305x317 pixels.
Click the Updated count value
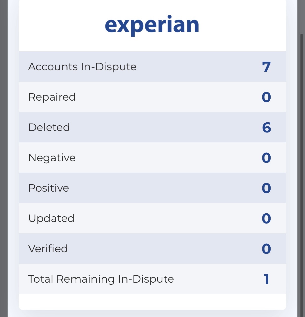click(x=266, y=219)
